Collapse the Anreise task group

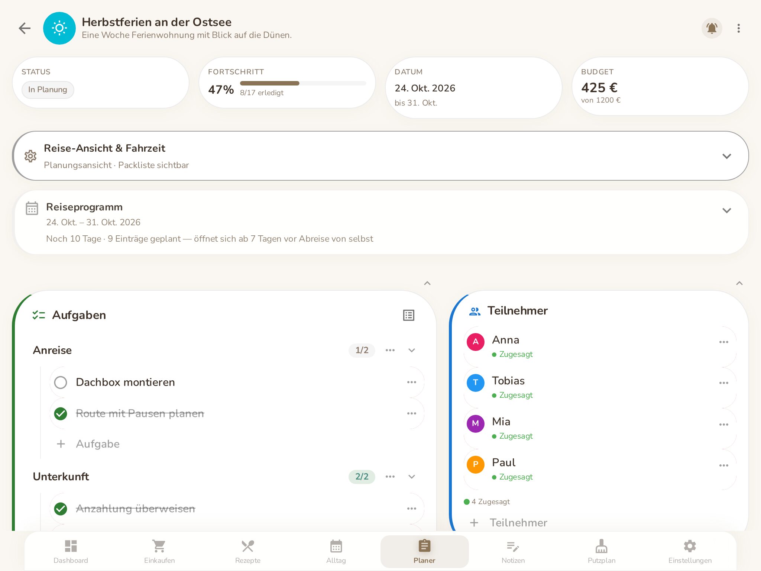click(x=411, y=350)
